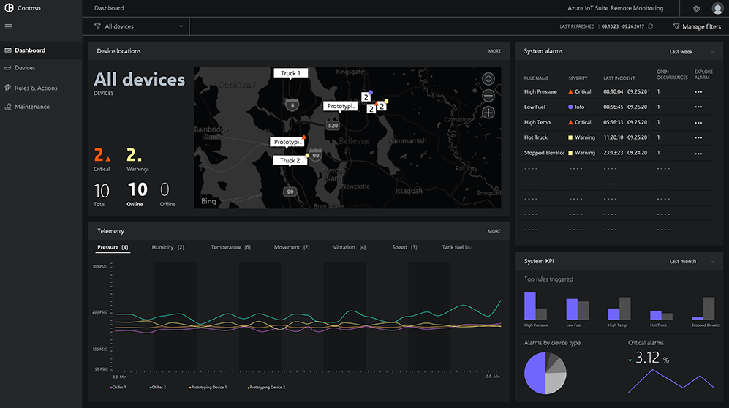The height and width of the screenshot is (408, 729).
Task: Open the All devices filter dropdown
Action: click(x=136, y=26)
